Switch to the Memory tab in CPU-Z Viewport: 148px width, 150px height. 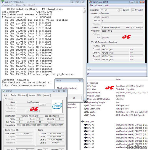(32, 95)
